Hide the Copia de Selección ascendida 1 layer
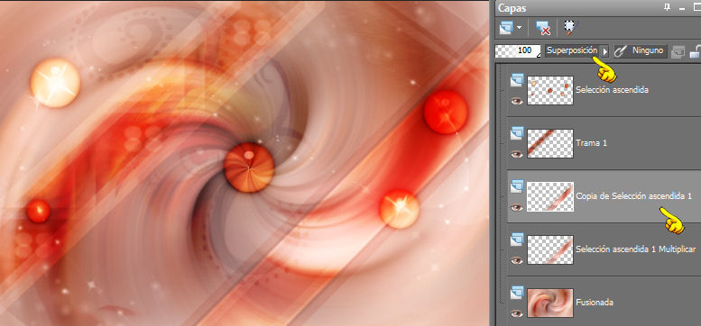Viewport: 701px width, 326px height. pos(517,207)
